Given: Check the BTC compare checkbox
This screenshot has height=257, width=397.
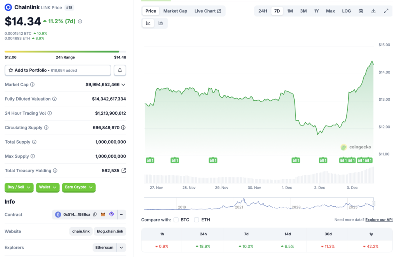Looking at the screenshot, I should click(x=175, y=219).
